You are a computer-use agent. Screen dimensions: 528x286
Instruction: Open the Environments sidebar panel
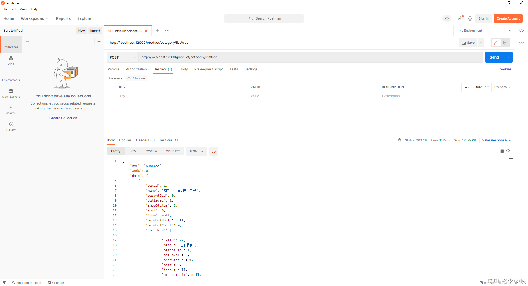[11, 77]
